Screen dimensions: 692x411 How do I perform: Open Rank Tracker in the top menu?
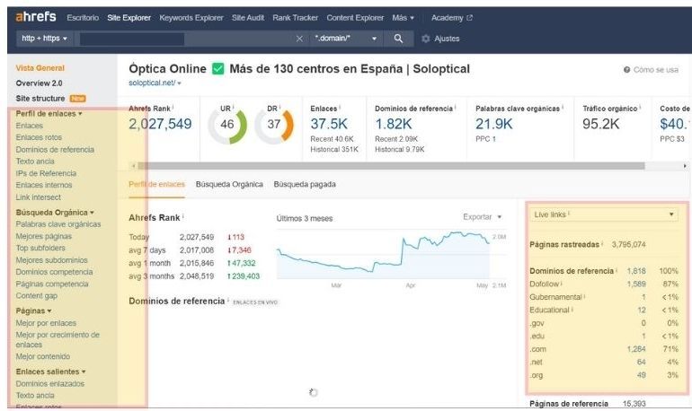(295, 18)
